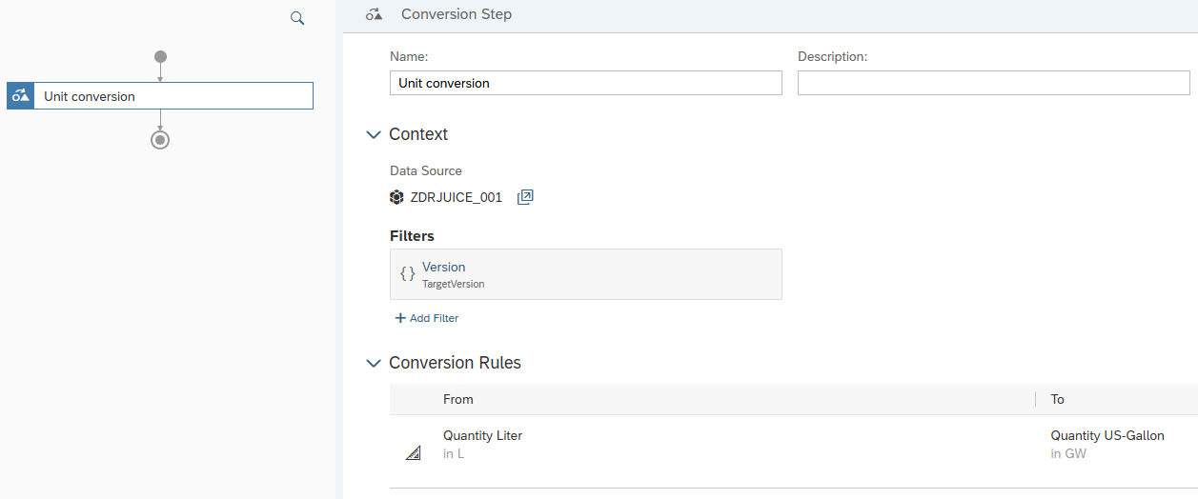Select the start node circle in the flow
1198x499 pixels.
point(160,57)
